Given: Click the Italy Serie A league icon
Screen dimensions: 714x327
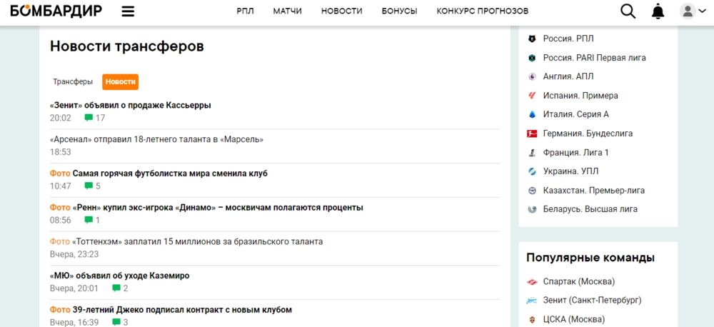Looking at the screenshot, I should [532, 114].
